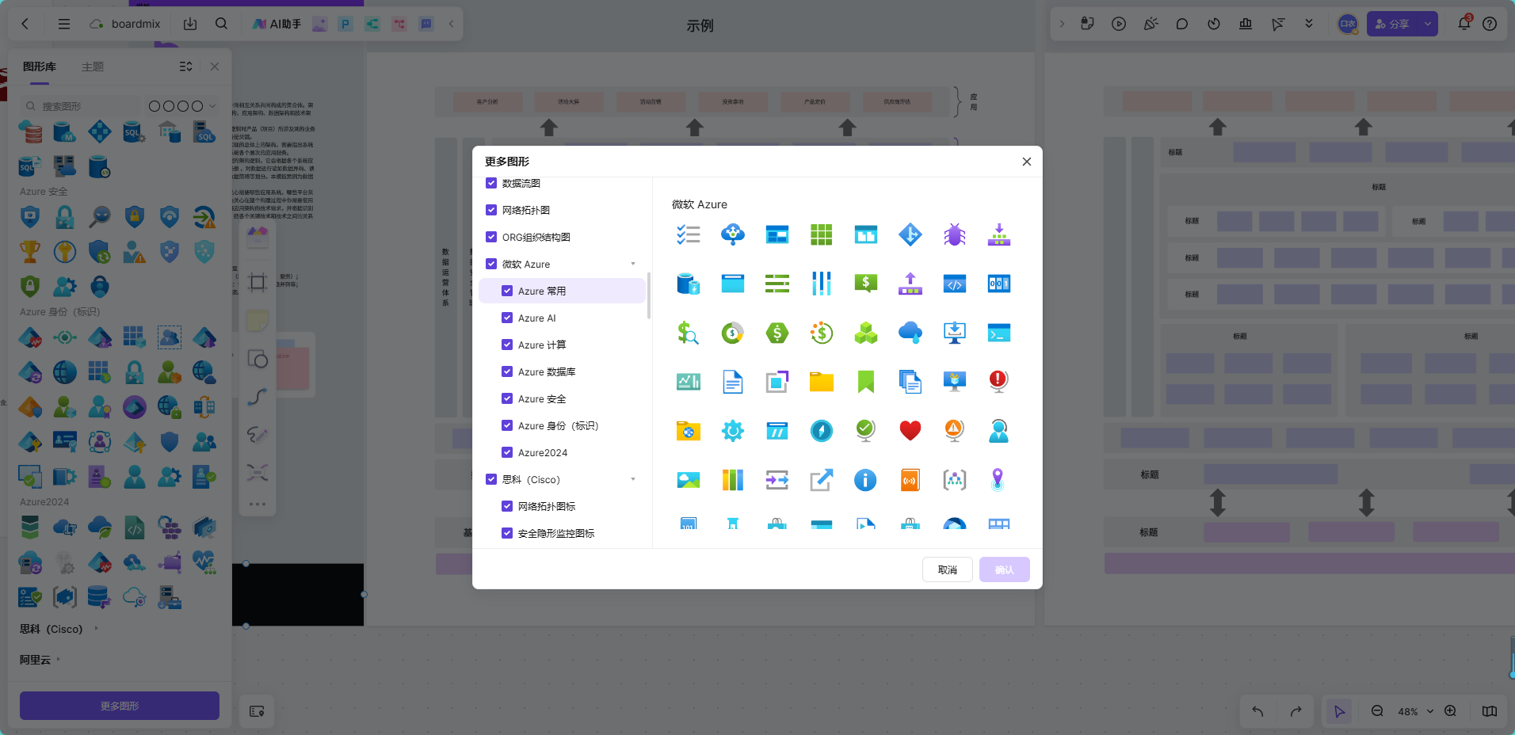Pick the green dollar hexagon icon
This screenshot has width=1515, height=735.
[x=777, y=333]
